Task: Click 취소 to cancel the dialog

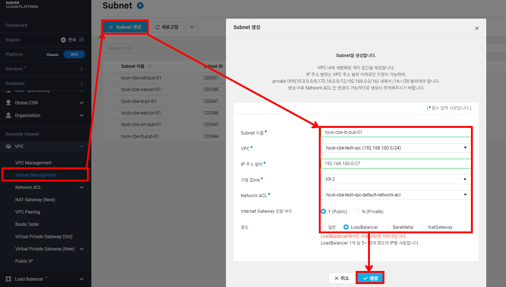Action: [342, 278]
